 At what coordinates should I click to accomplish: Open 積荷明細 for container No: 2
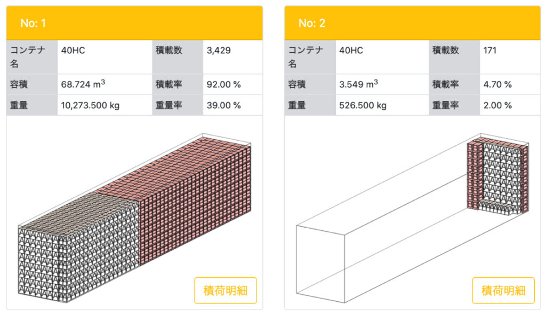coord(503,291)
